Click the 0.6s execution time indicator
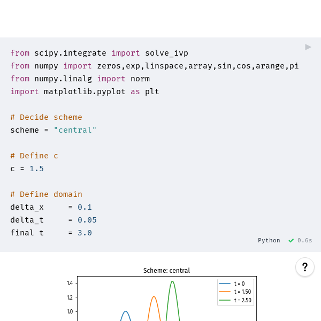321x321 pixels. tap(305, 241)
